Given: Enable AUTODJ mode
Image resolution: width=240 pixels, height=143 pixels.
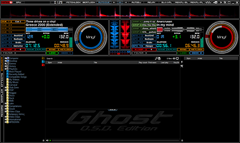Looking at the screenshot, I should pos(136,2).
